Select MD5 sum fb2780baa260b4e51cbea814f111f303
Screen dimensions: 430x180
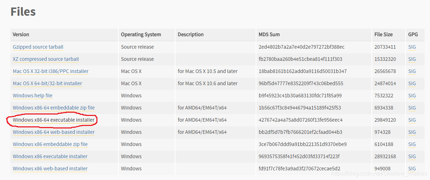(x=300, y=59)
